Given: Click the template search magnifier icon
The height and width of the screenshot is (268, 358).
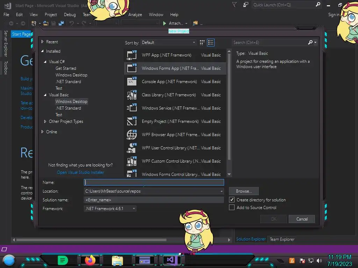Looking at the screenshot, I should [x=310, y=42].
